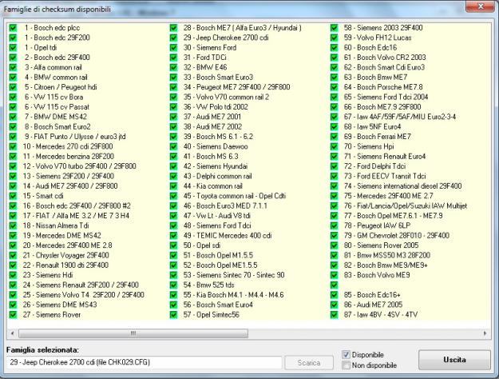Select '28 - Bosch ME7 ( Alfa Euro3 / Hyundai )'

click(242, 28)
